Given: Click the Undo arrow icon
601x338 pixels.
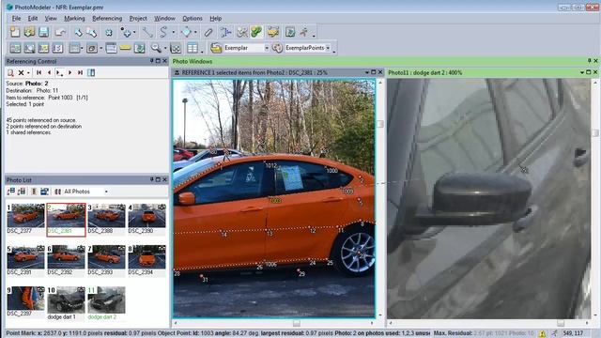Looking at the screenshot, I should [x=60, y=32].
